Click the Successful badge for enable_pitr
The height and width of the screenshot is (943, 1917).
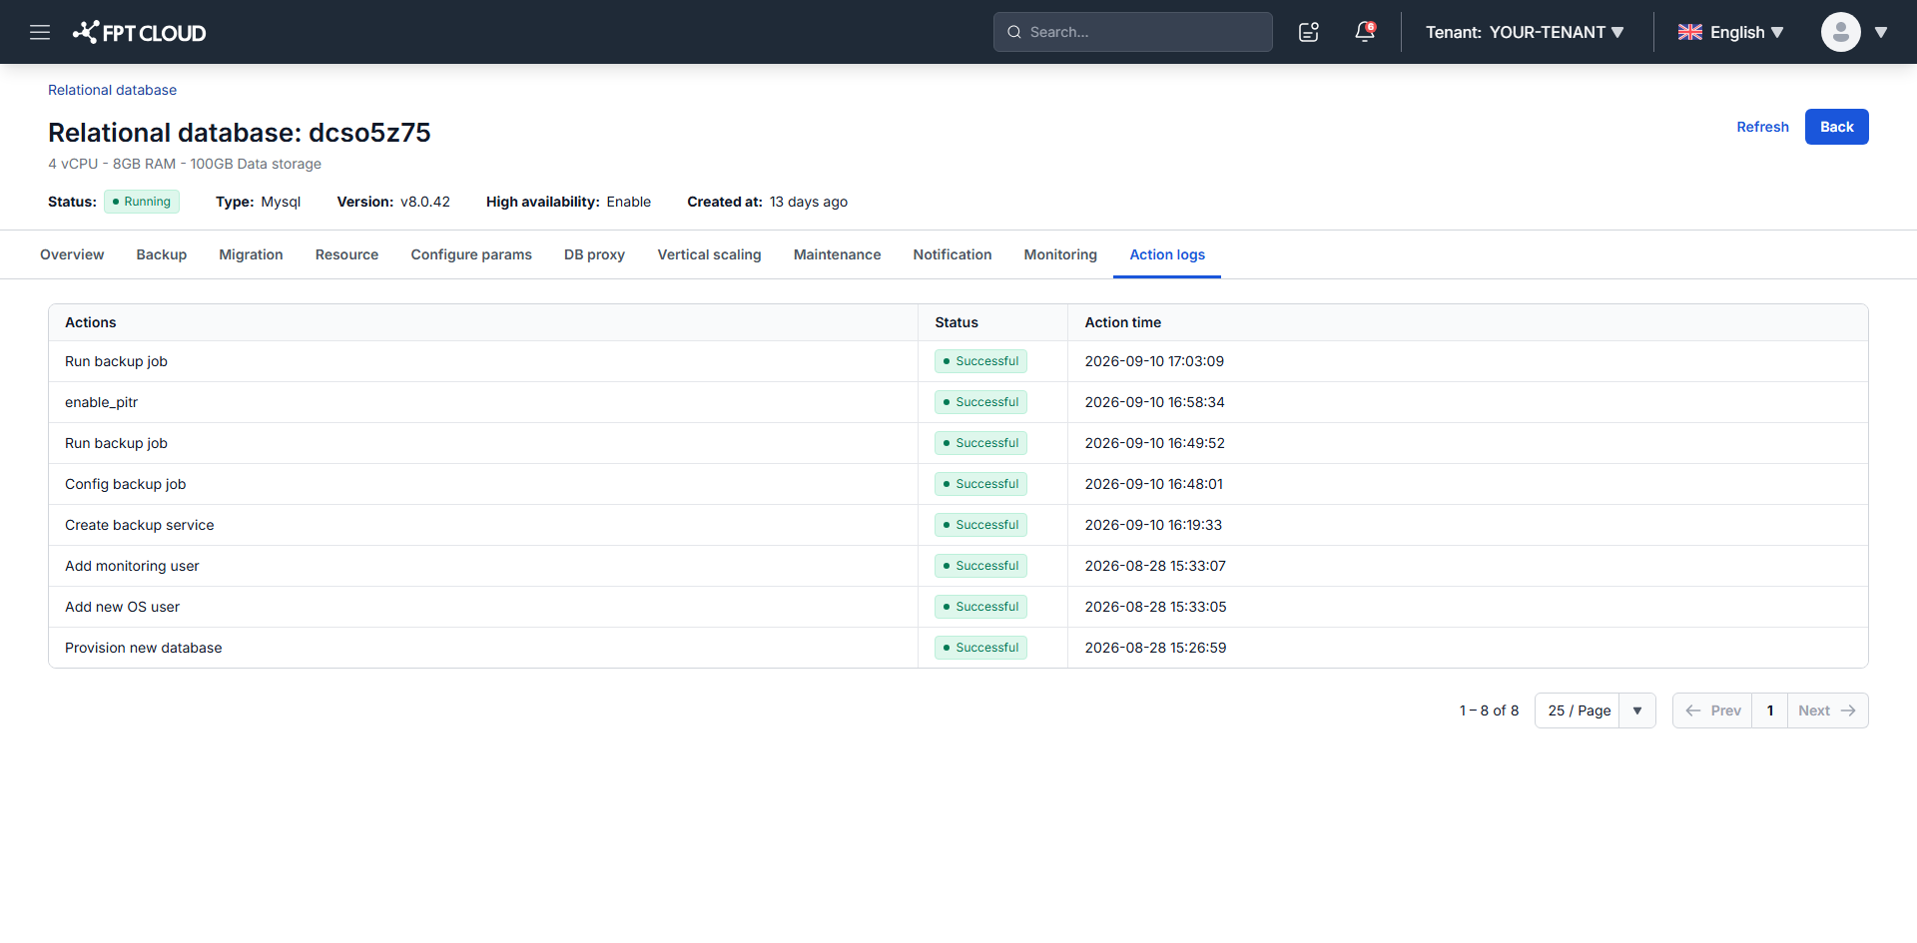click(x=980, y=402)
